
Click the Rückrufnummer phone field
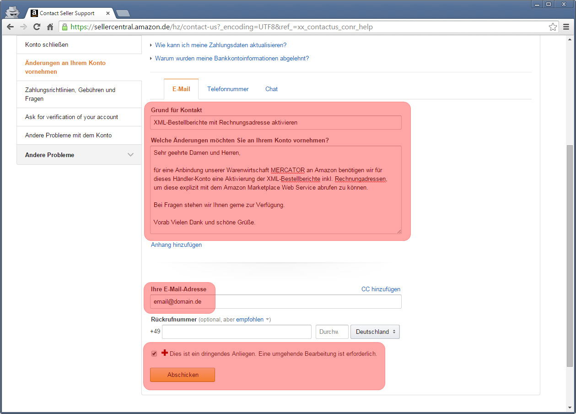237,332
